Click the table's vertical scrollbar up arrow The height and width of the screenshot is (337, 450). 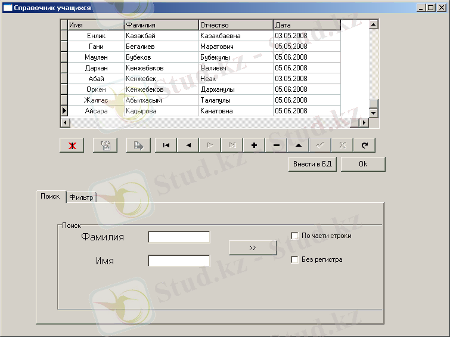click(x=374, y=25)
